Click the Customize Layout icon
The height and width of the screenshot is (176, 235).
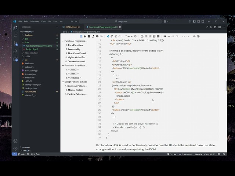point(190,22)
